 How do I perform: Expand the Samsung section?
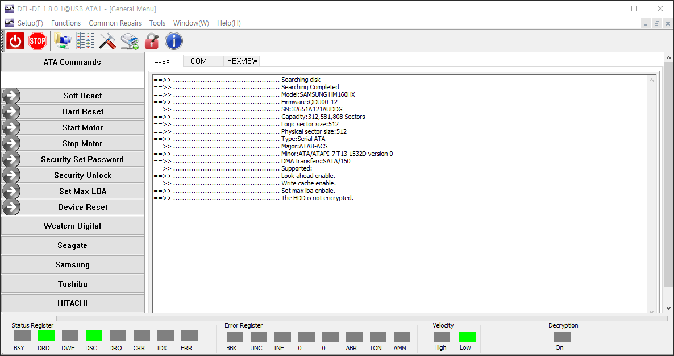[73, 265]
